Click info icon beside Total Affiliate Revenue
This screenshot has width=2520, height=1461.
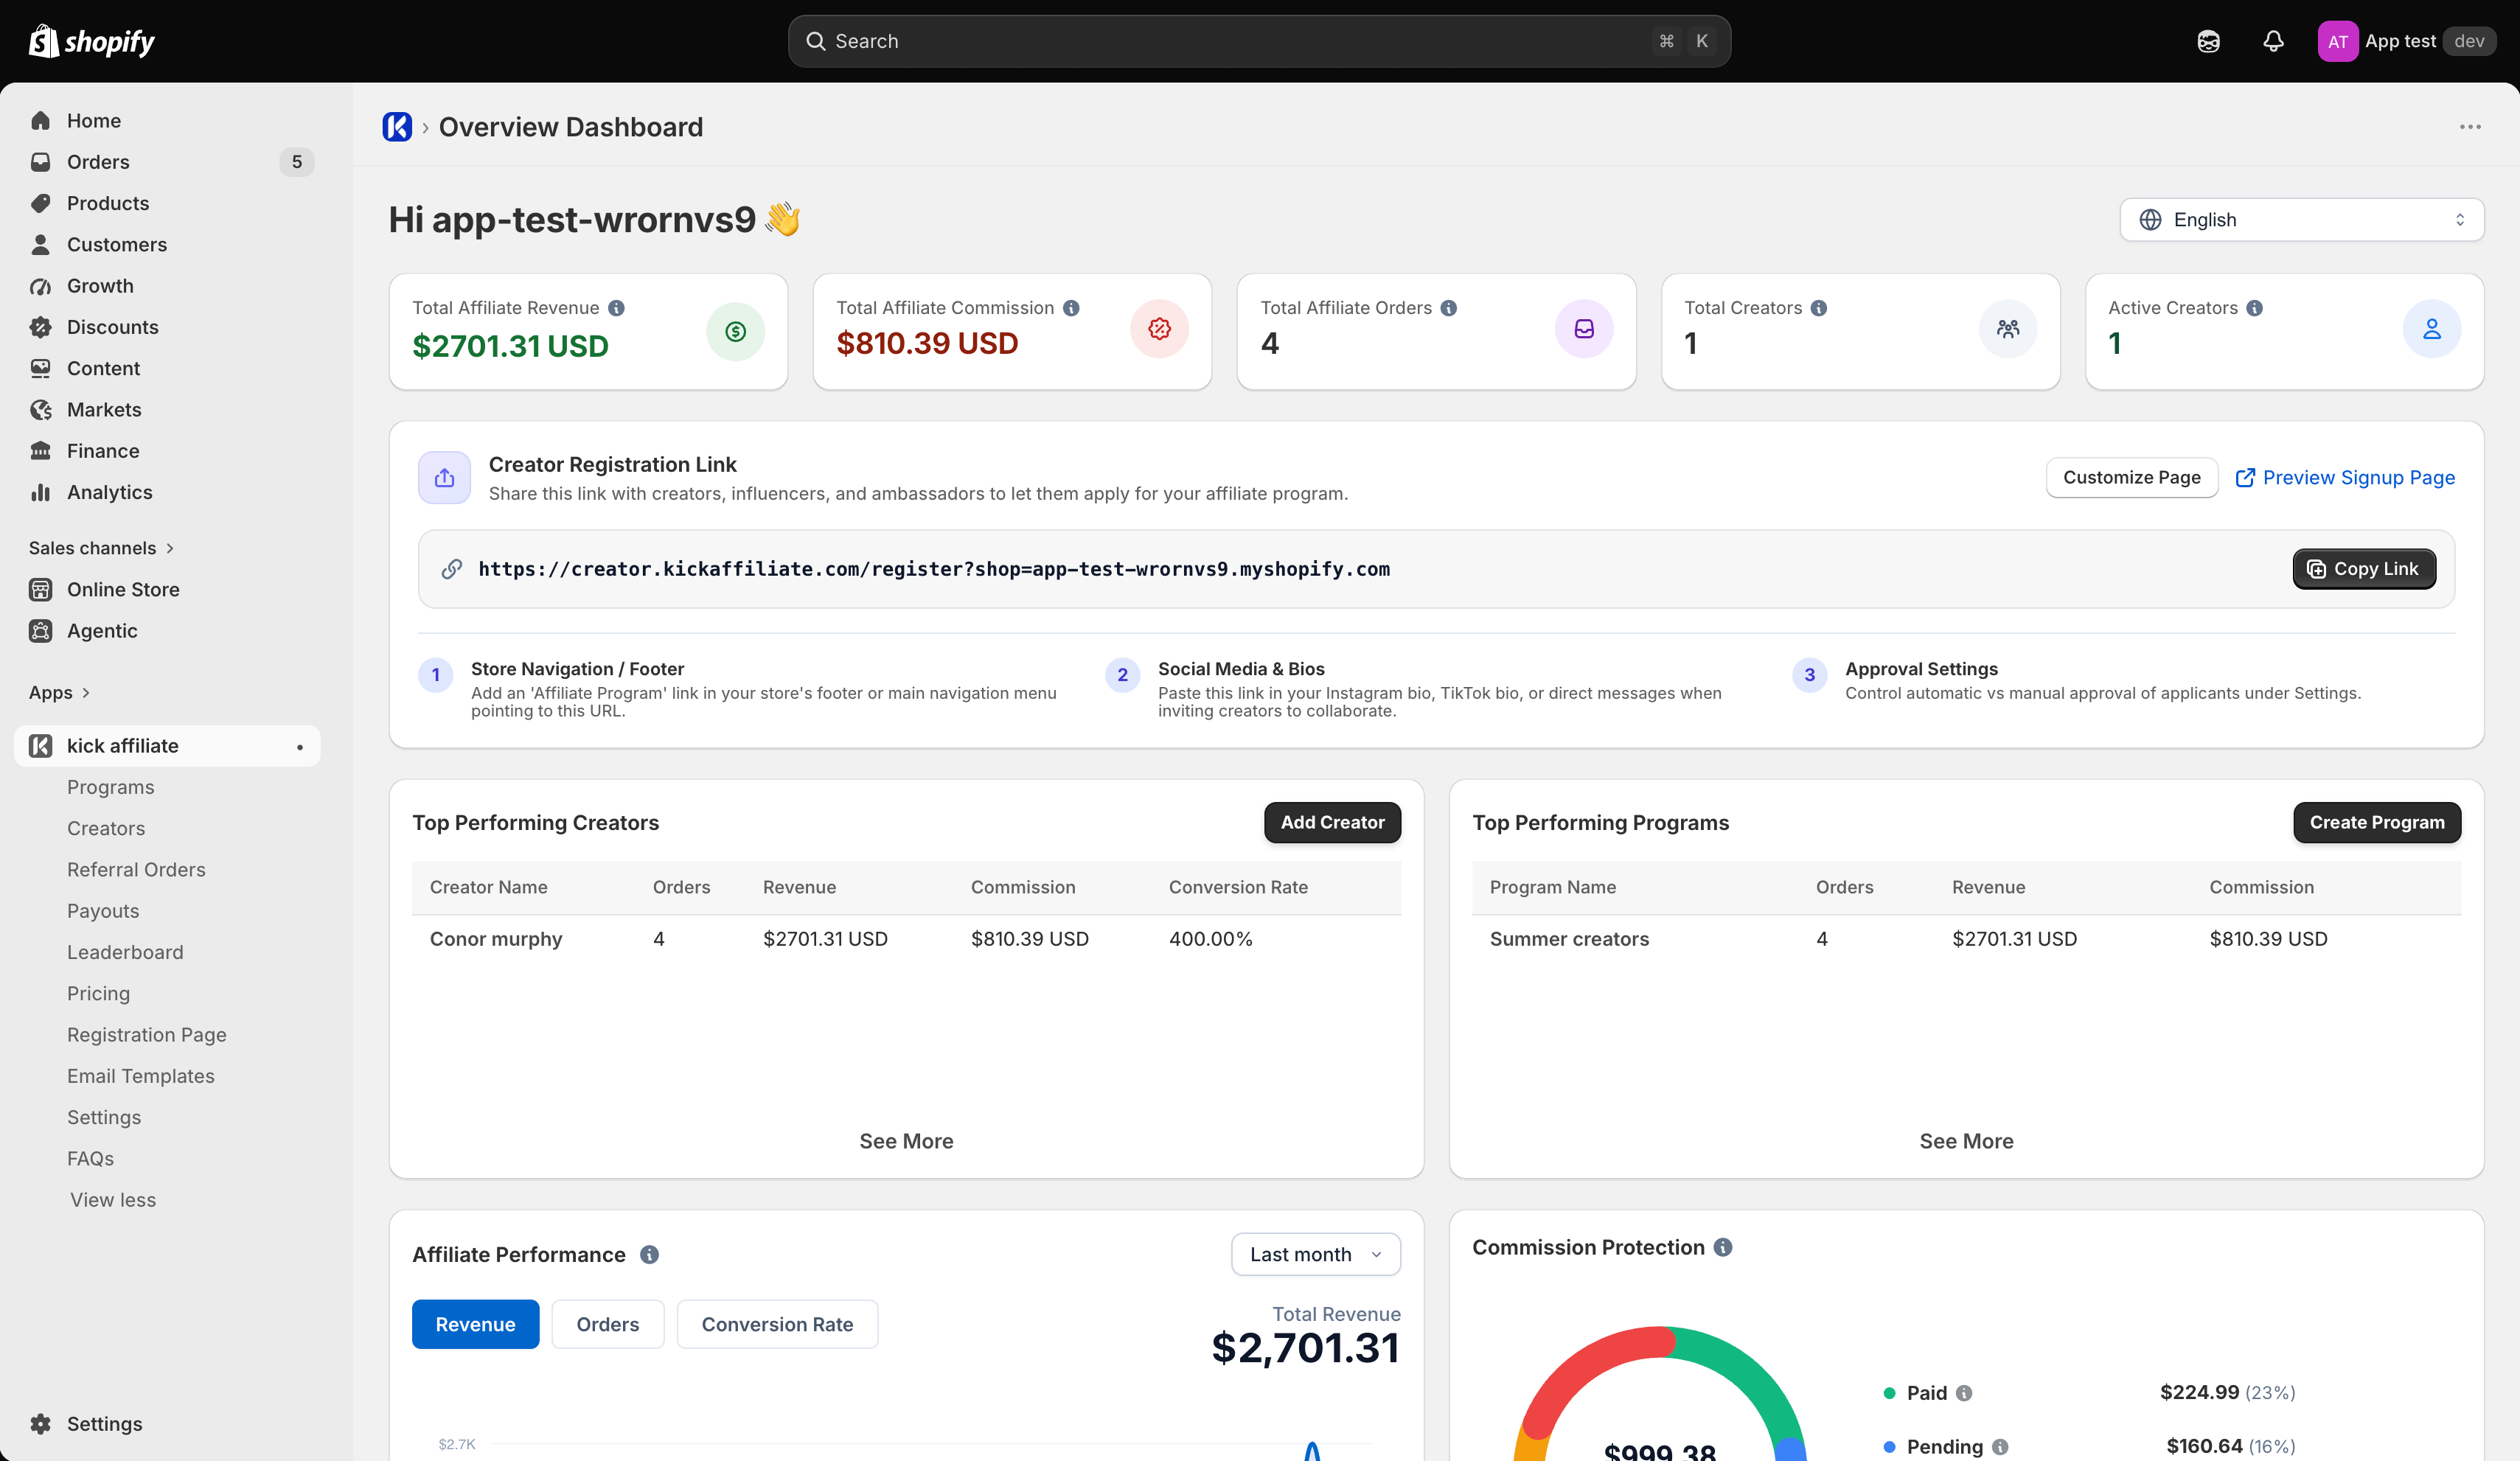click(617, 308)
